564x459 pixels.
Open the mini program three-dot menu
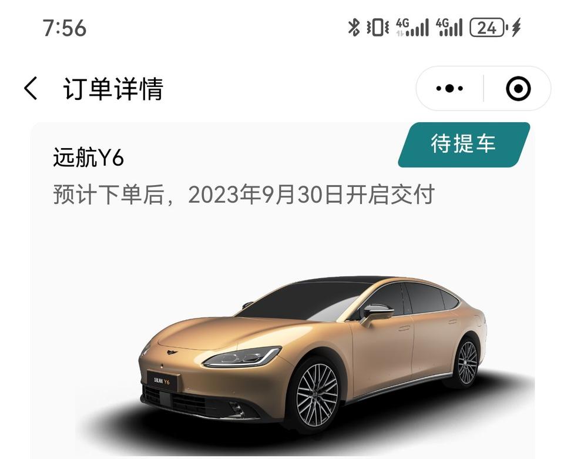pos(449,88)
